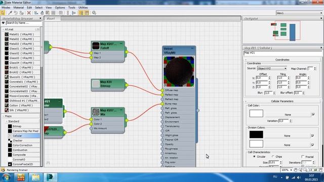Collapse the All.mat library group
Screen dimensions: 324x182
[x=3, y=29]
